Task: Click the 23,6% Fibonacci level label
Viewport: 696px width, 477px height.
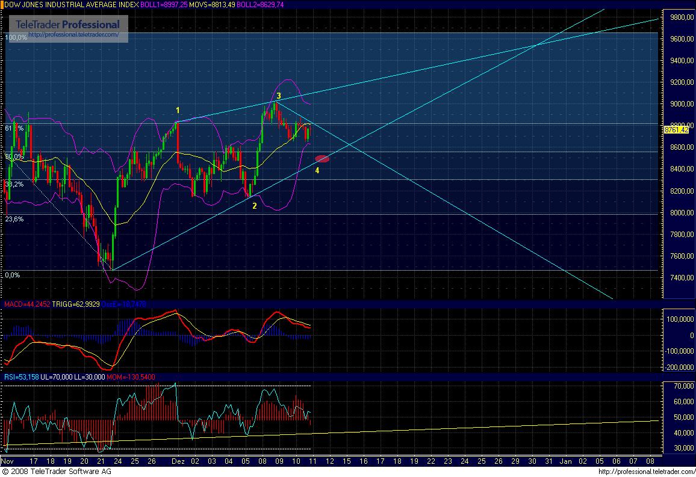Action: [x=14, y=219]
